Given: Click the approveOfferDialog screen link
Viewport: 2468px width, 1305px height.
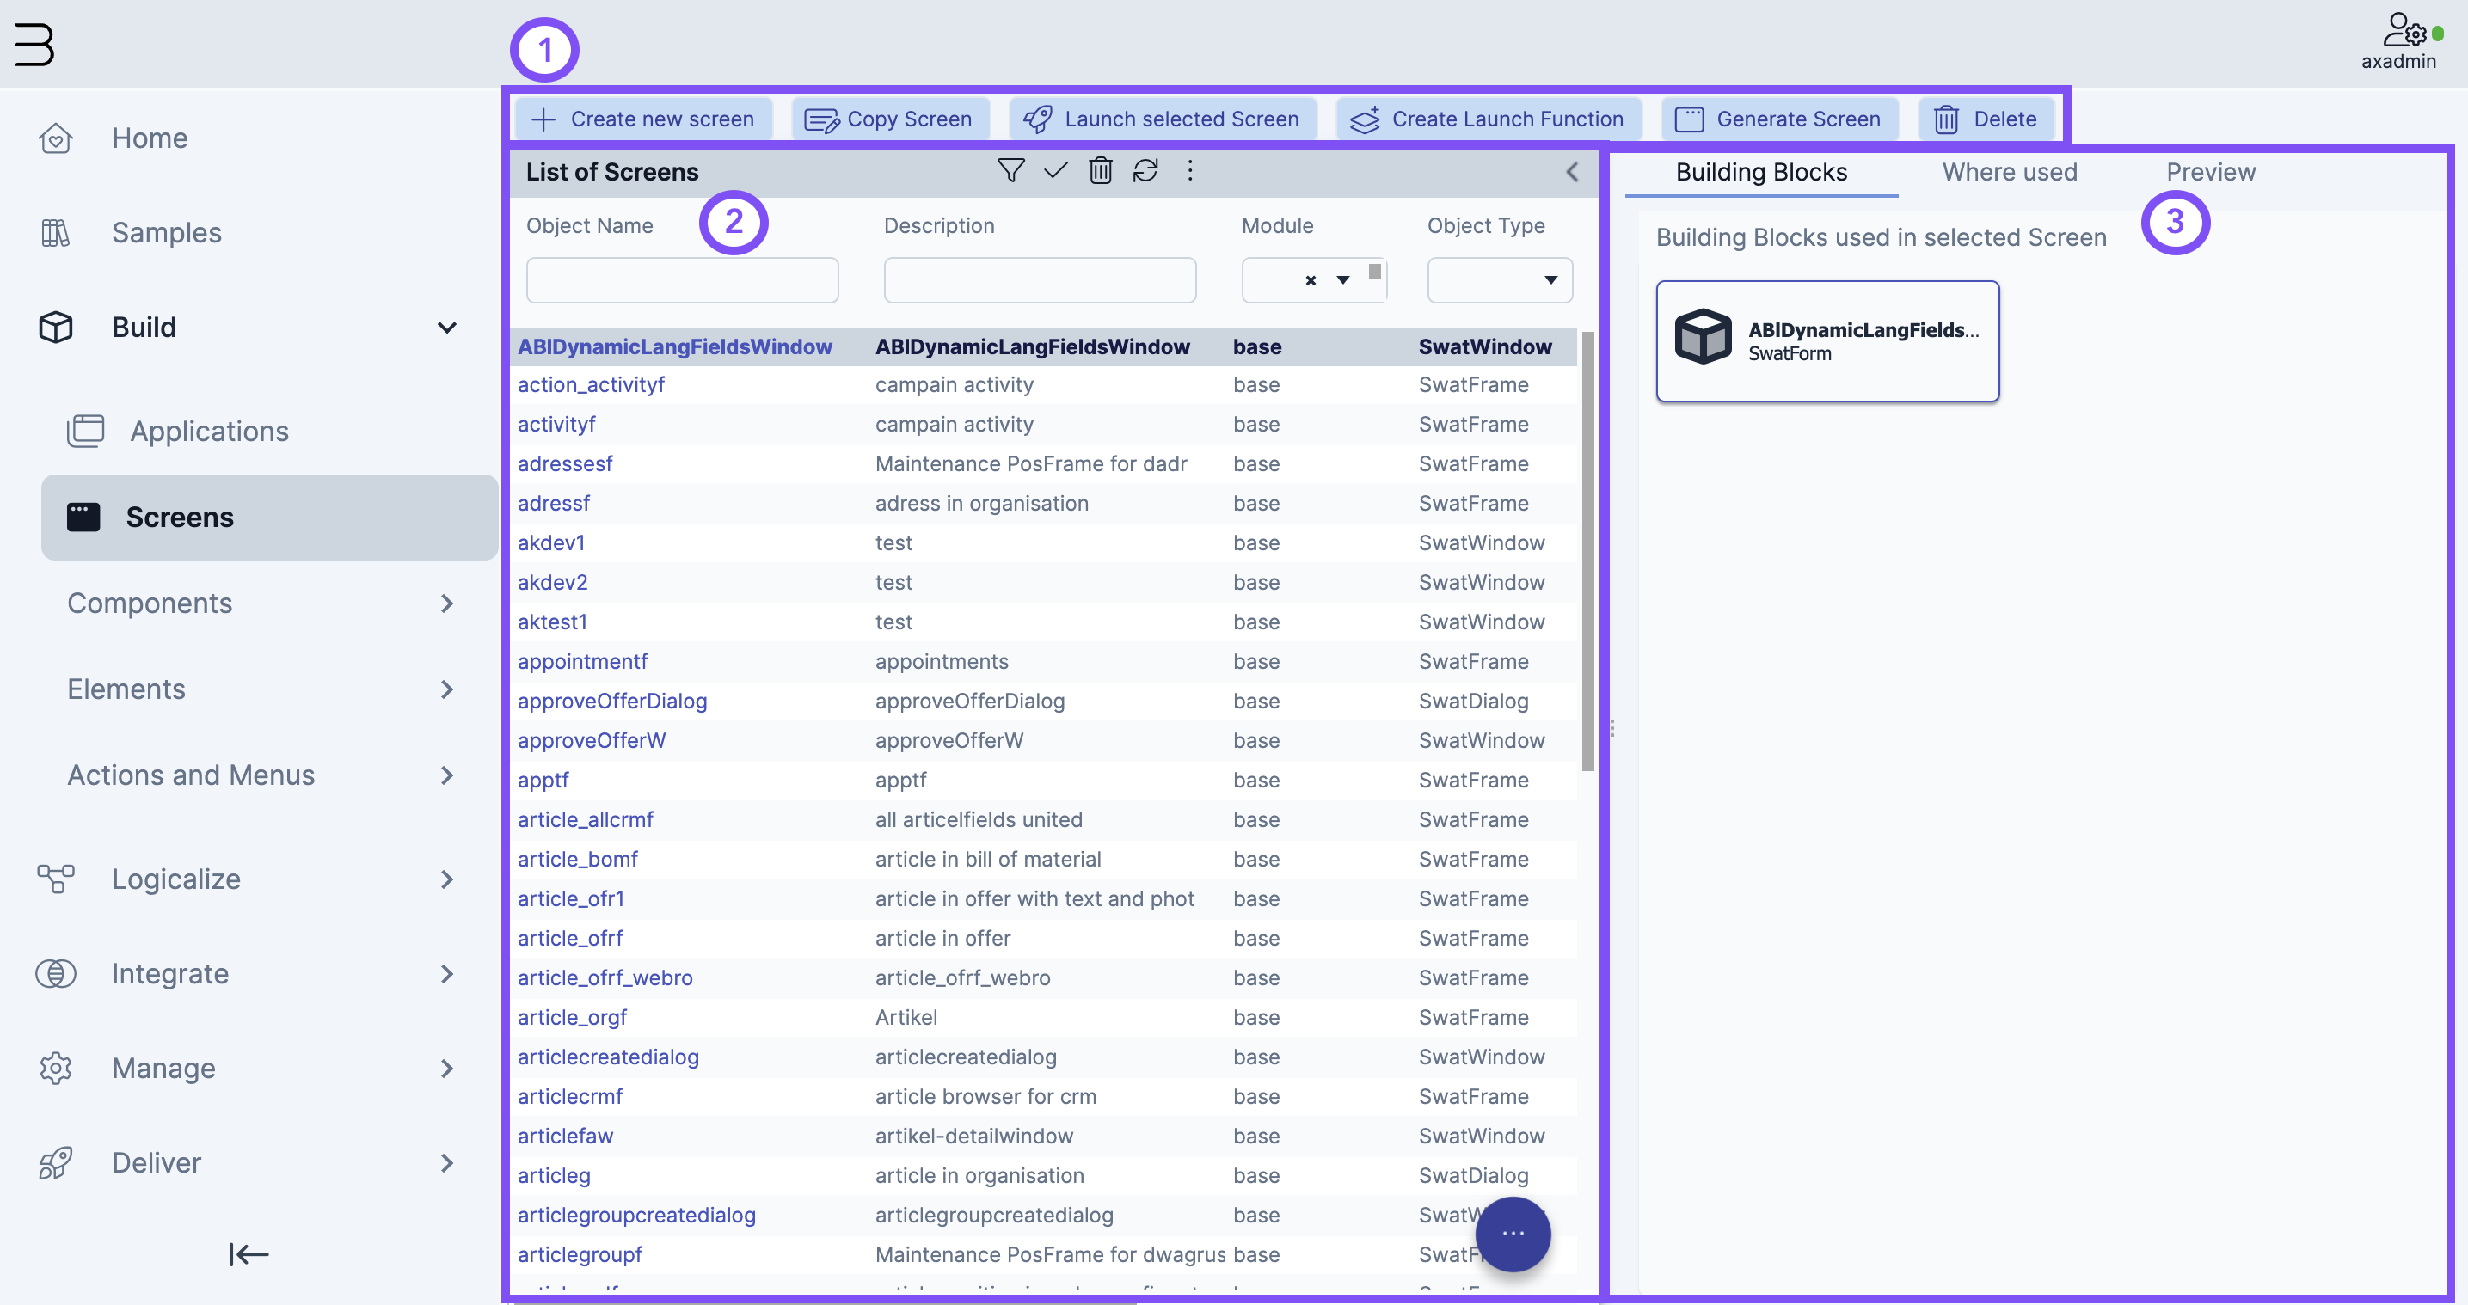Looking at the screenshot, I should (x=611, y=700).
